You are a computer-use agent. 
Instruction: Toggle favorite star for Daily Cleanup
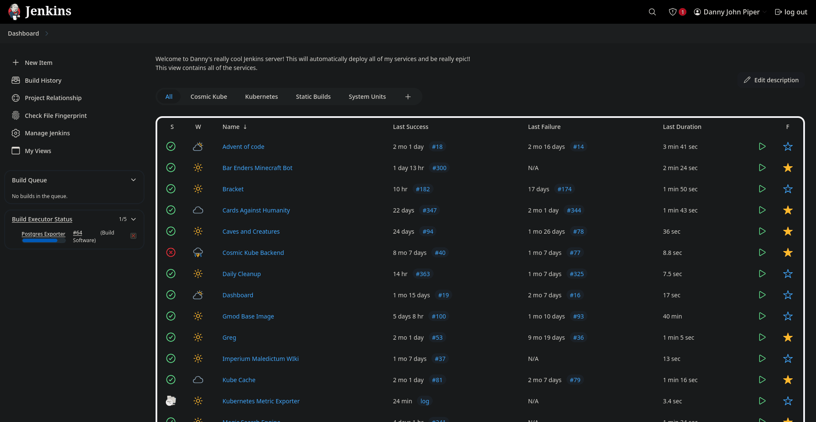tap(788, 274)
